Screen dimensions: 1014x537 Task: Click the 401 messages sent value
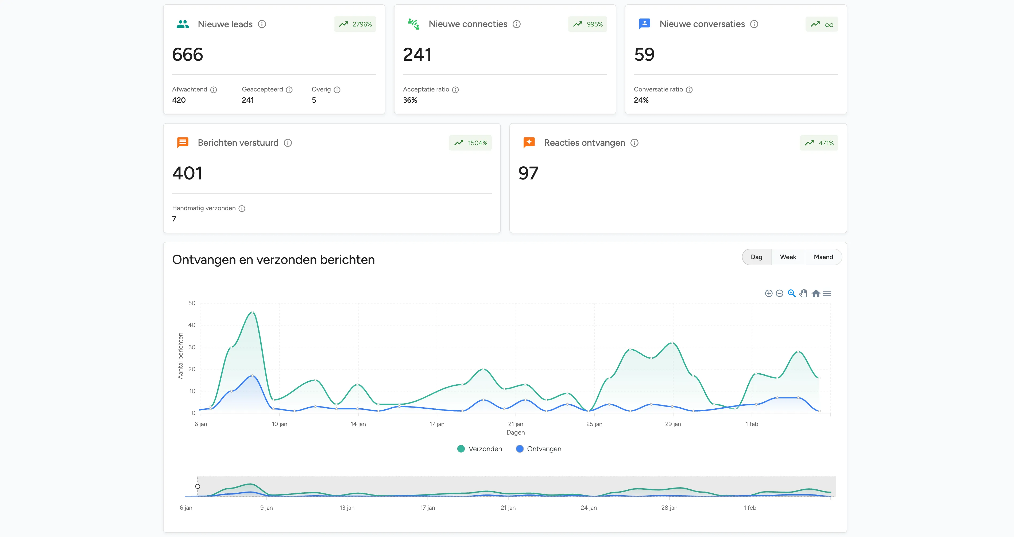pyautogui.click(x=187, y=173)
